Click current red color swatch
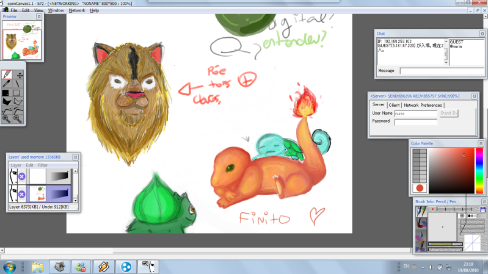 420,188
